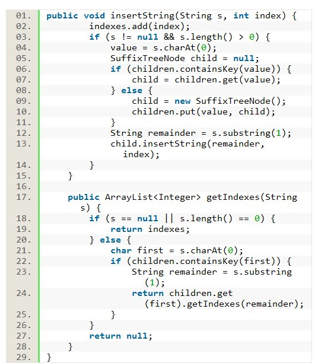Click the 'else' keyword on line 08

click(x=132, y=91)
